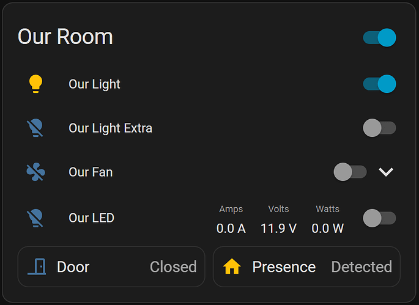Viewport: 419px width, 305px height.
Task: Turn off the Our Light switch
Action: coord(379,84)
